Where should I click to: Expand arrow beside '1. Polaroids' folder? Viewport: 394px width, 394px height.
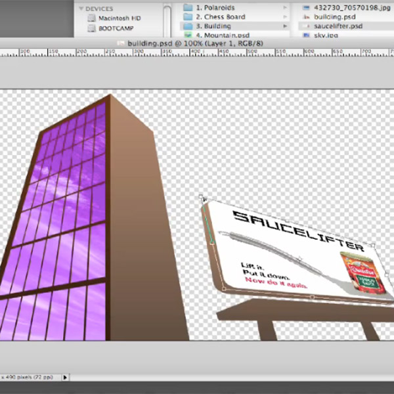click(x=285, y=7)
